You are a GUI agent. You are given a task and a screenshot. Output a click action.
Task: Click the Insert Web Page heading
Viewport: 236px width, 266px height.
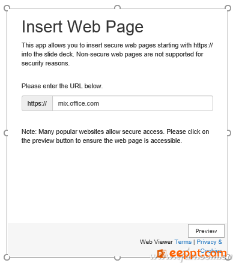(x=82, y=27)
